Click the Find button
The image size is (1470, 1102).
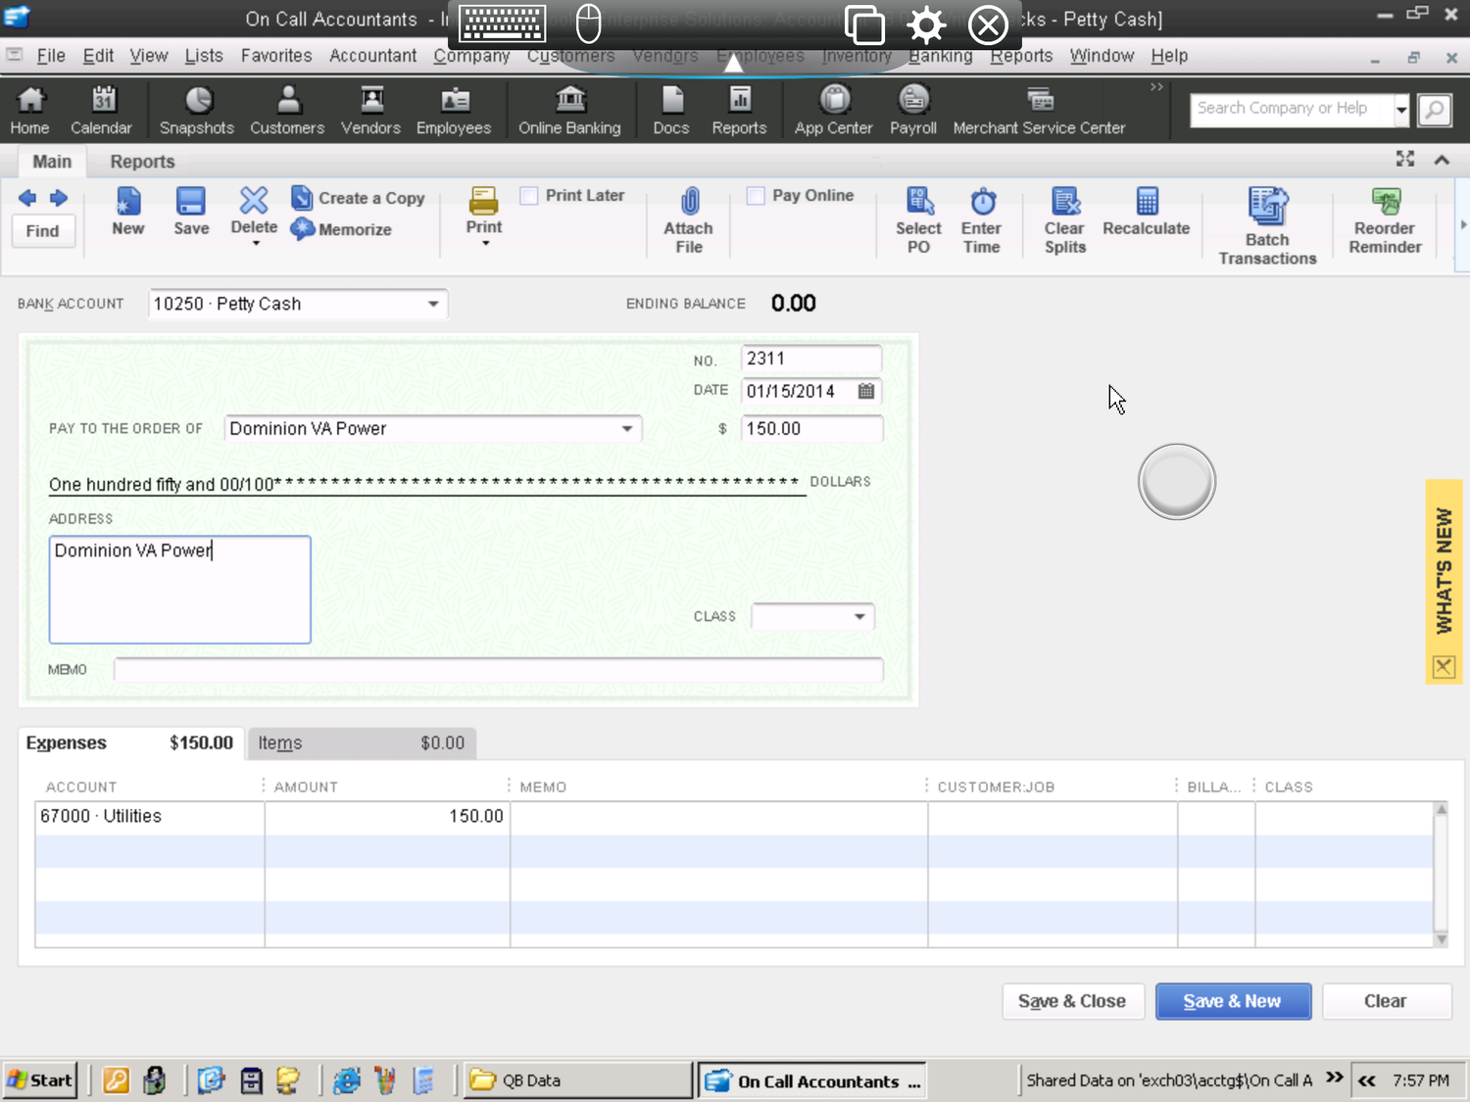pyautogui.click(x=42, y=231)
